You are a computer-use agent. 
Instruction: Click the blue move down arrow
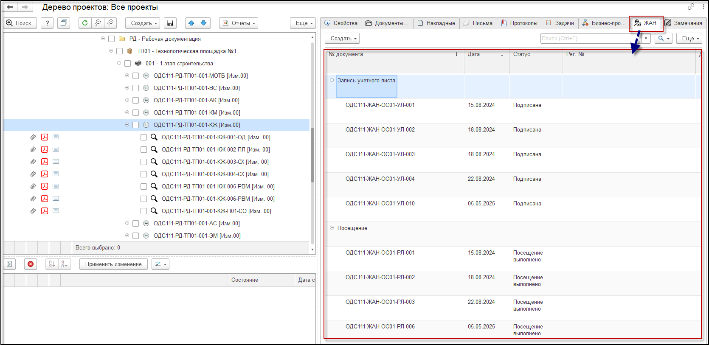(x=204, y=23)
